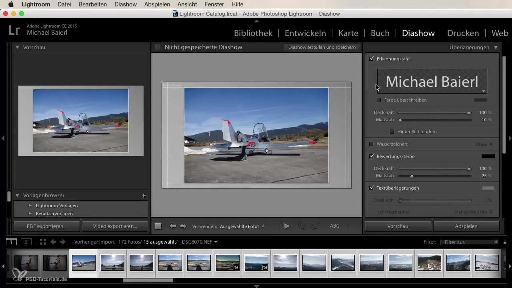Switch to Buch module

click(380, 33)
